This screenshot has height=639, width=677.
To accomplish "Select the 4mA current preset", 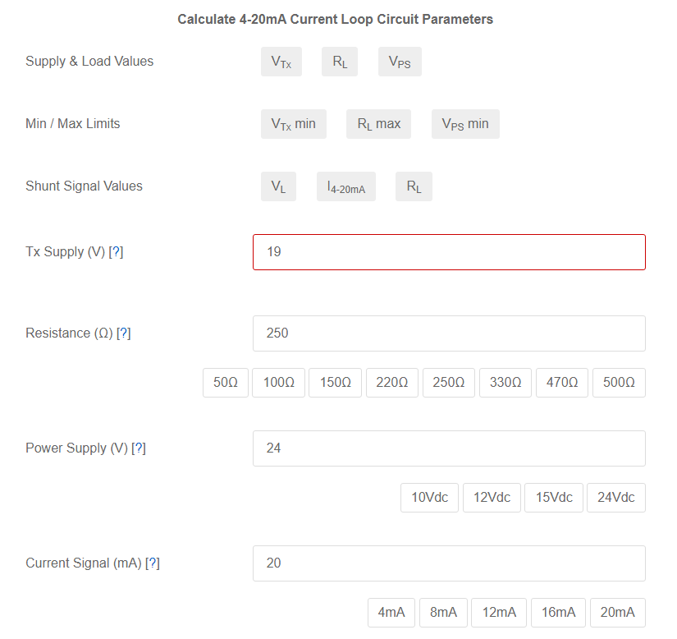I will 391,612.
